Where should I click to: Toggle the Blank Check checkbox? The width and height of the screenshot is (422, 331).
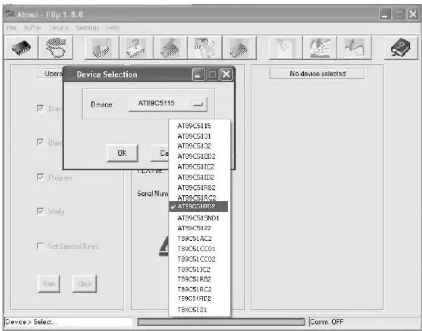click(41, 142)
